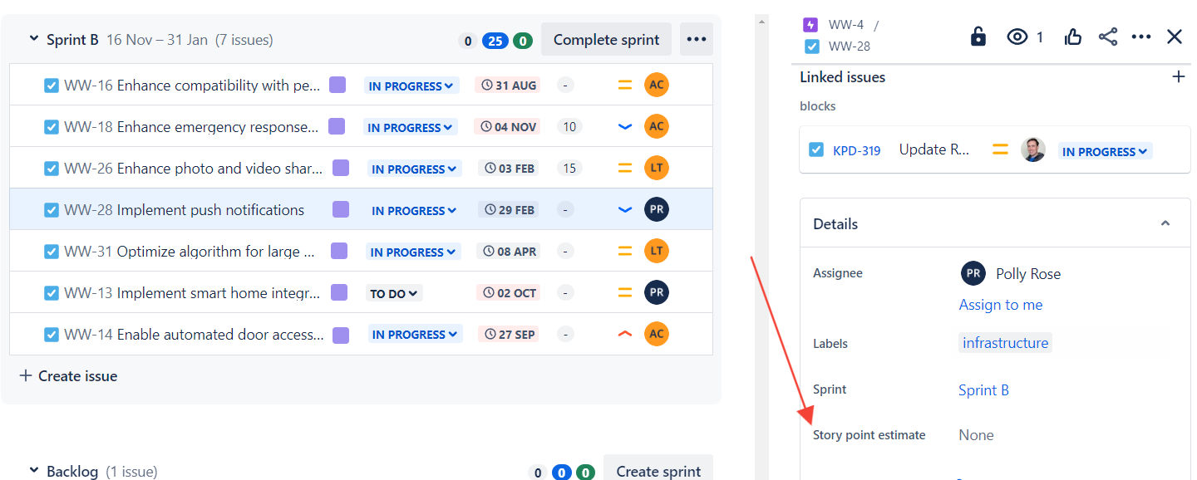Screen dimensions: 1197x480
Task: Click the share icon in issue header
Action: [1108, 37]
